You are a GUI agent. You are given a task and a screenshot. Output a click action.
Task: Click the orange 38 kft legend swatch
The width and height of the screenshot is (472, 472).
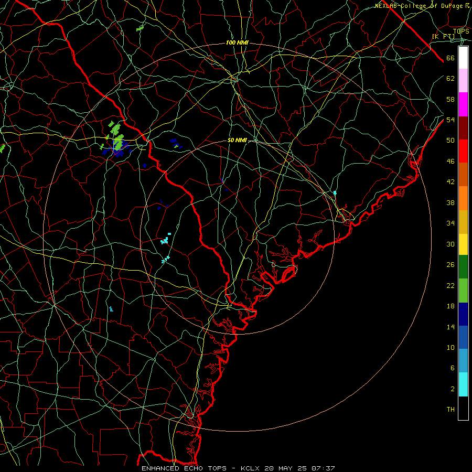(x=463, y=198)
